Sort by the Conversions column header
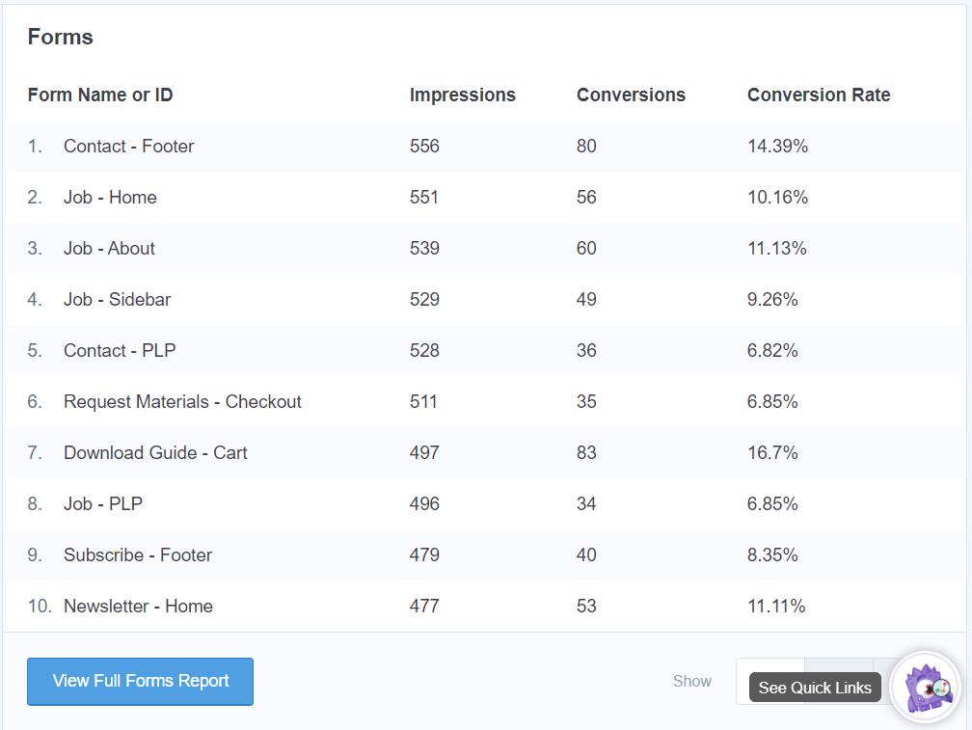972x730 pixels. pyautogui.click(x=631, y=95)
